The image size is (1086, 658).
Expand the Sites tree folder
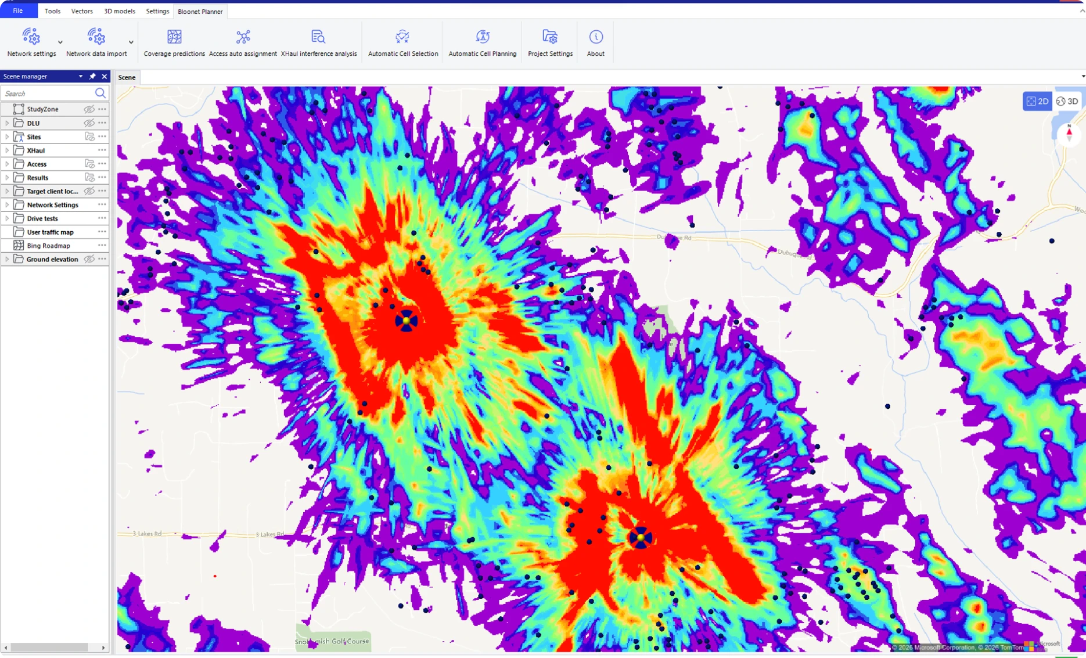click(x=7, y=136)
